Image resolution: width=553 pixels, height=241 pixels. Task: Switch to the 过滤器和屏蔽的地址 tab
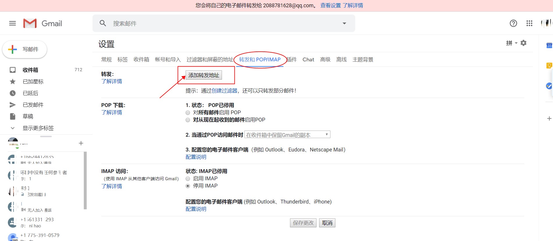tap(210, 60)
